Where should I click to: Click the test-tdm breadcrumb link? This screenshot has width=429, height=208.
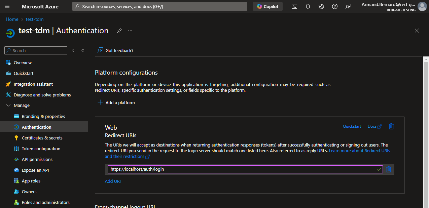(35, 19)
